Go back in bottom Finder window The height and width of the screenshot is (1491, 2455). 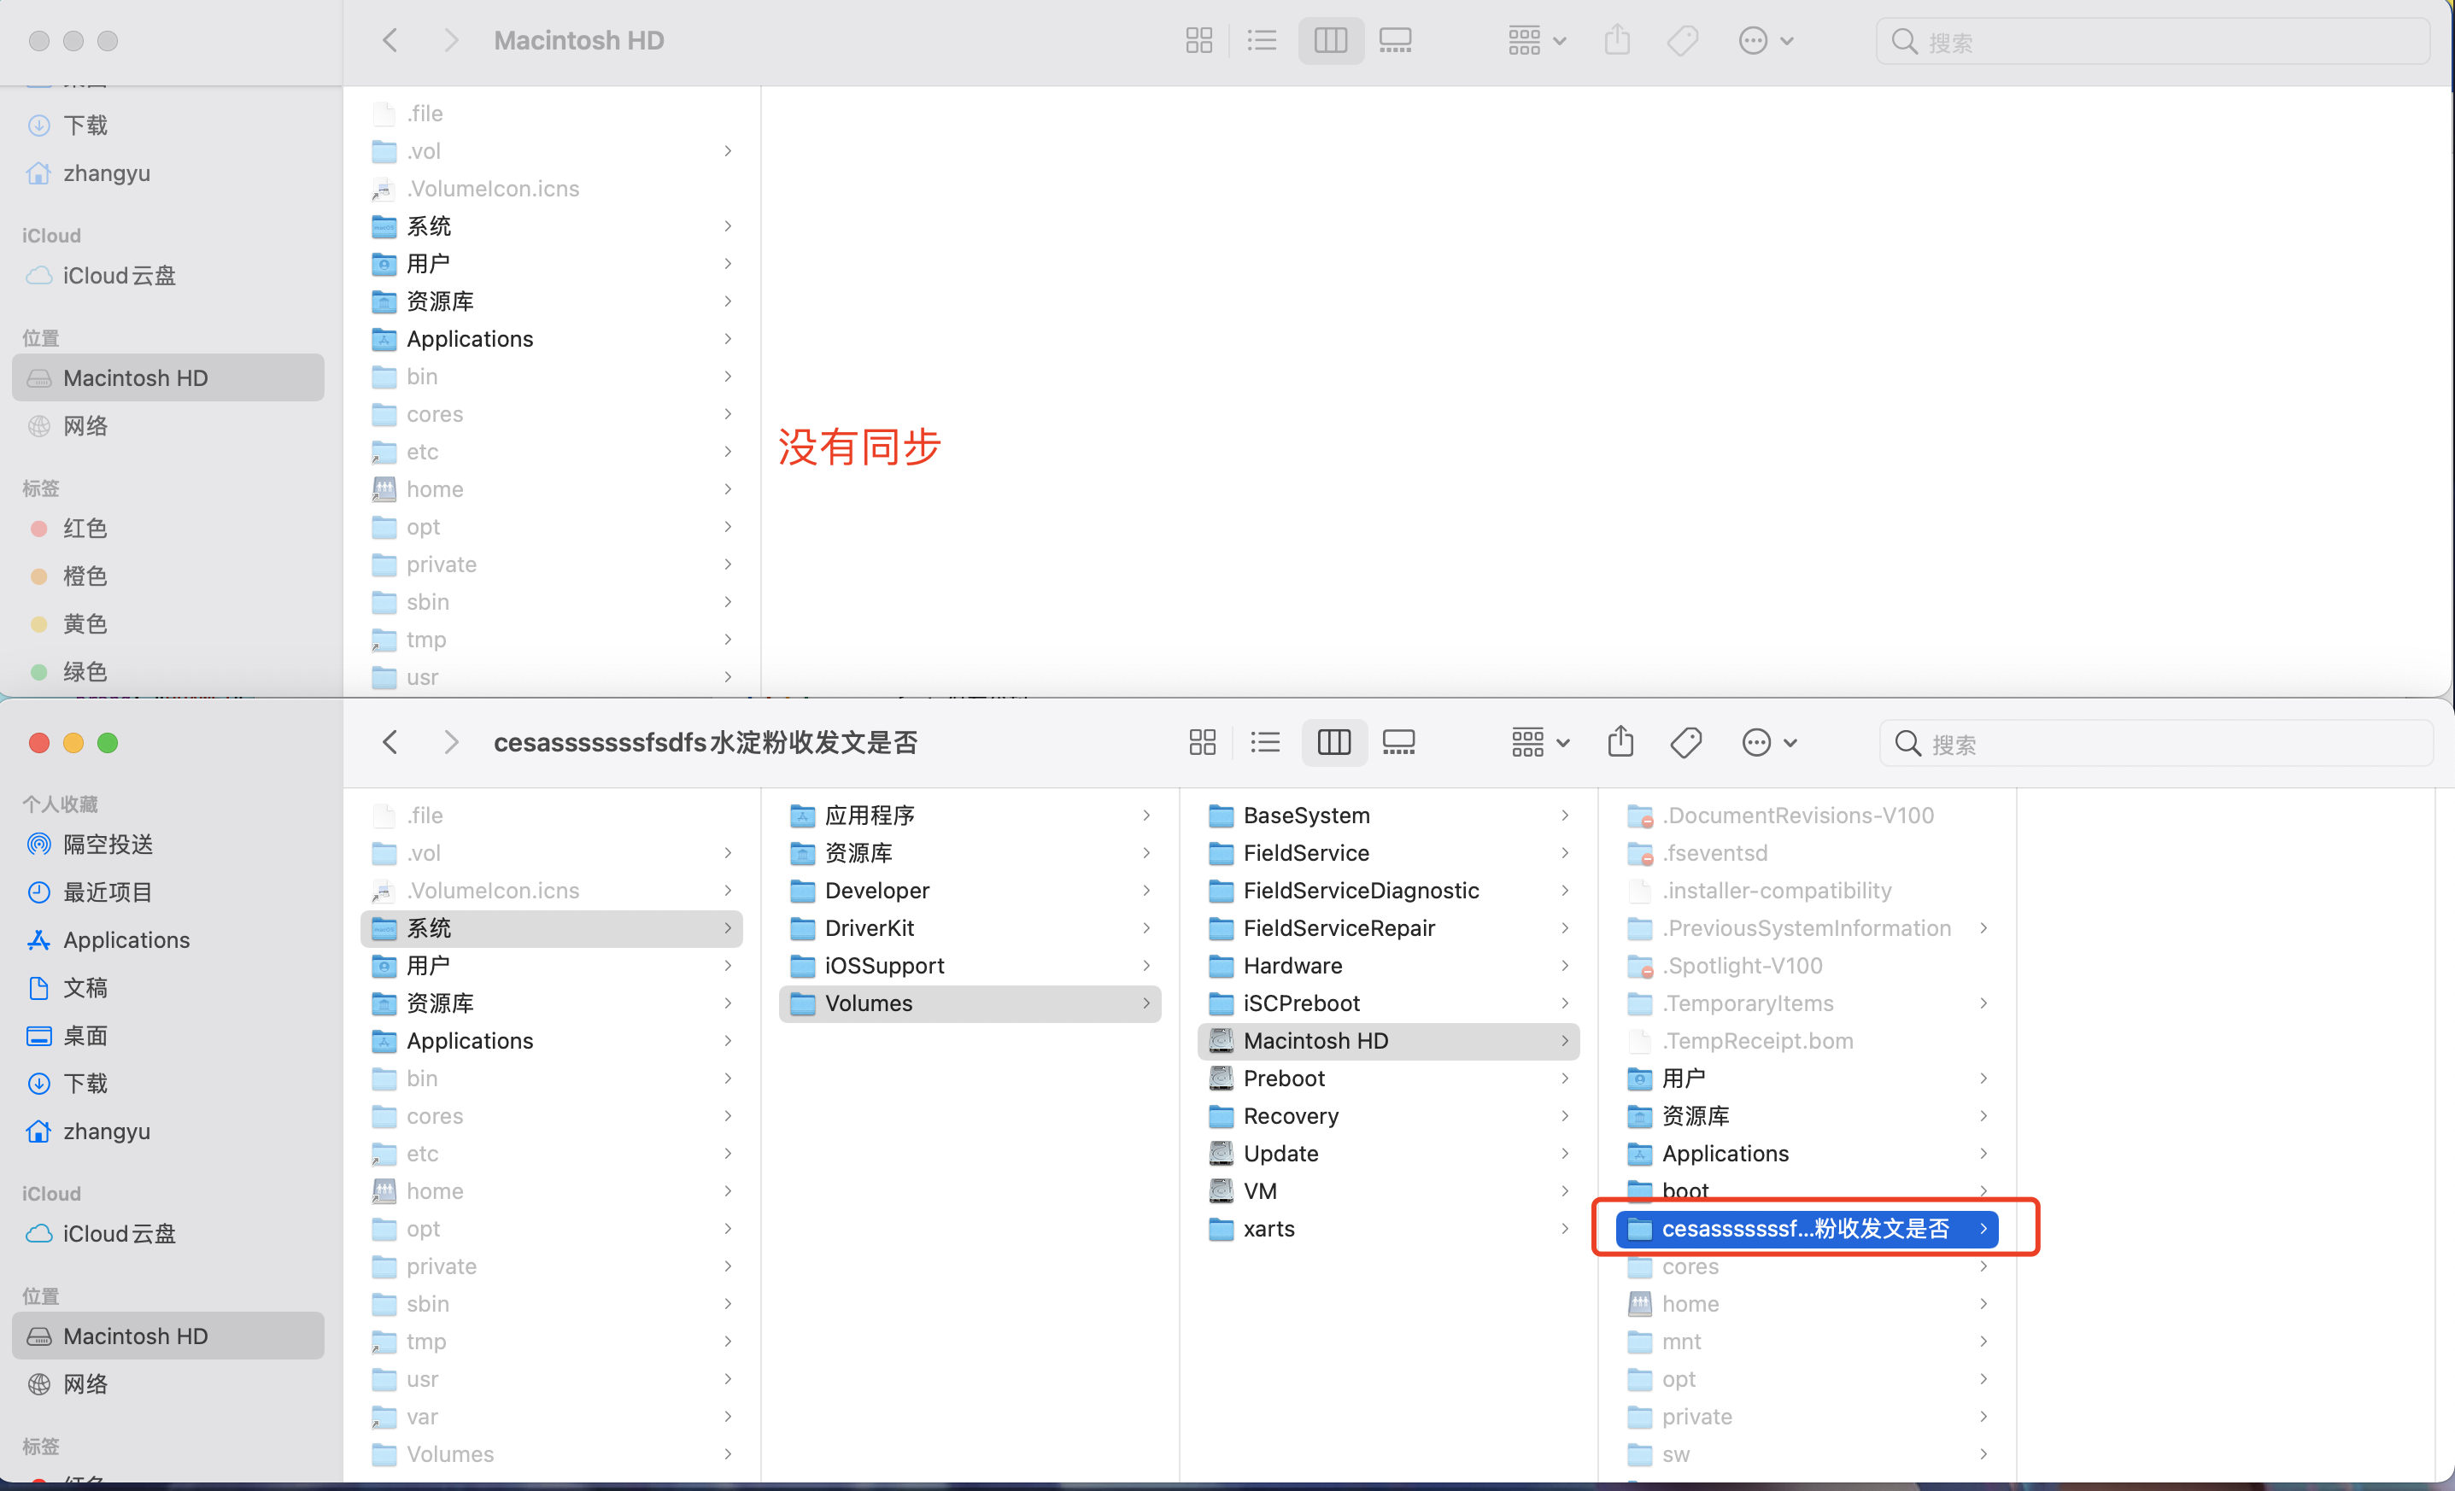[390, 742]
